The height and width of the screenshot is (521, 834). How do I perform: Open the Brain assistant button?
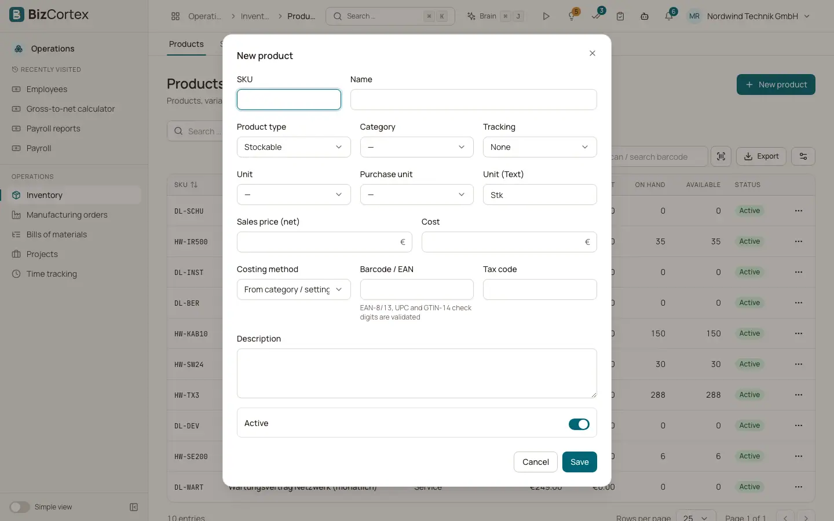495,16
